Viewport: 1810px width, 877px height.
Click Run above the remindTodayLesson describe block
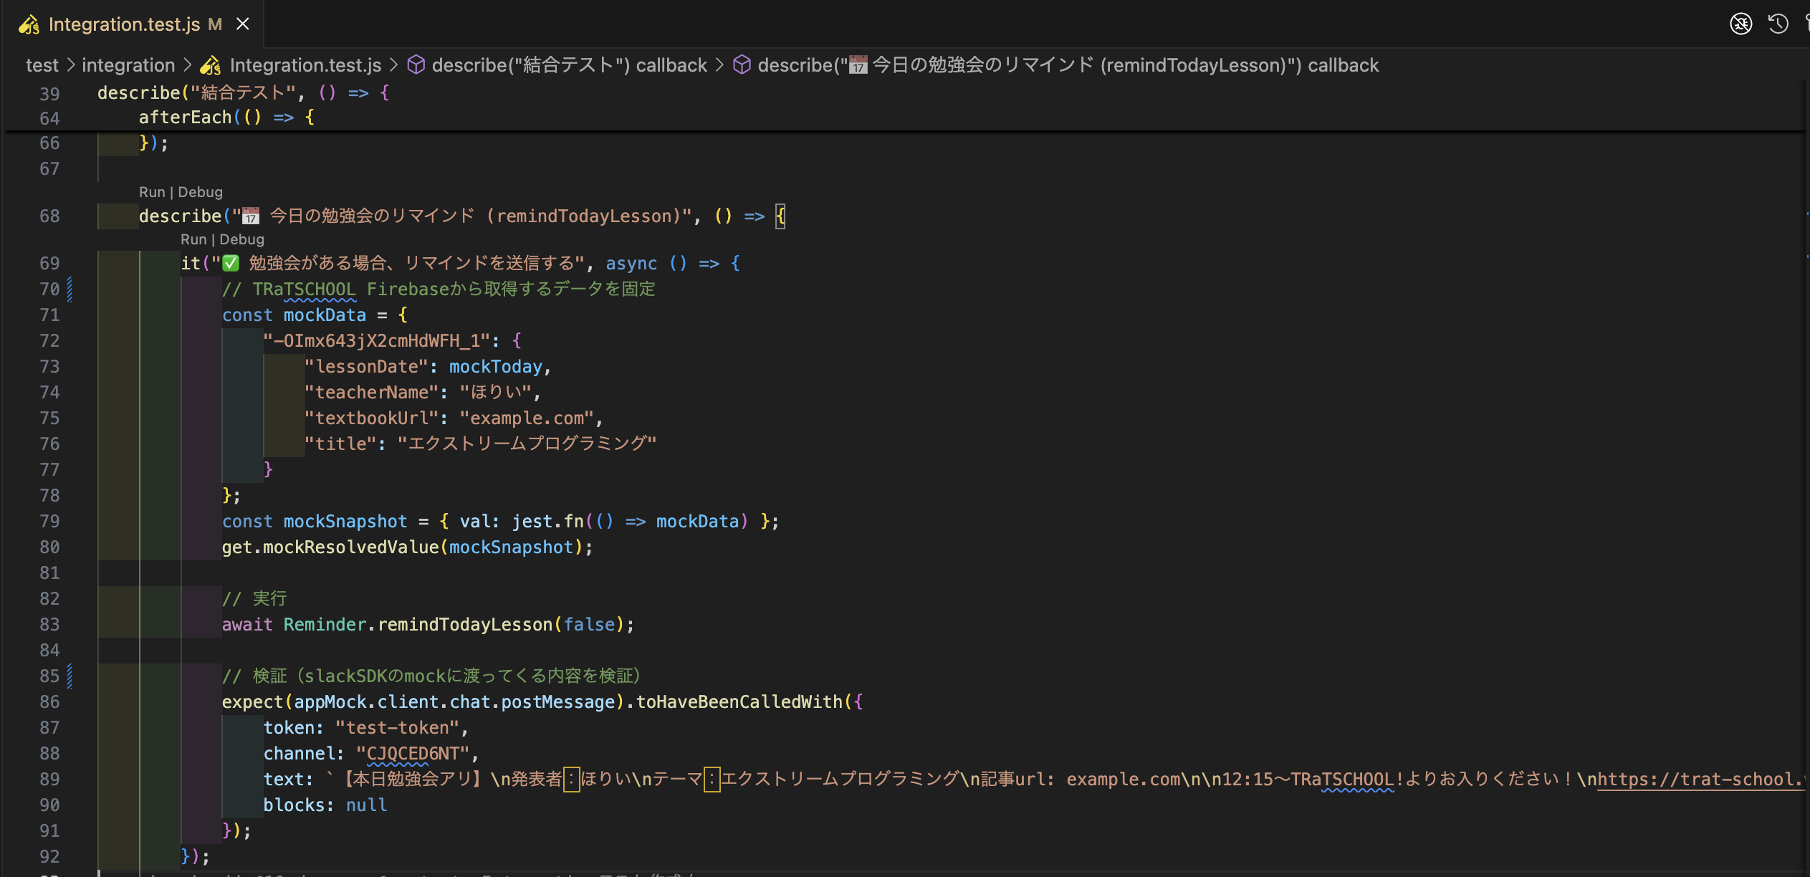tap(151, 192)
